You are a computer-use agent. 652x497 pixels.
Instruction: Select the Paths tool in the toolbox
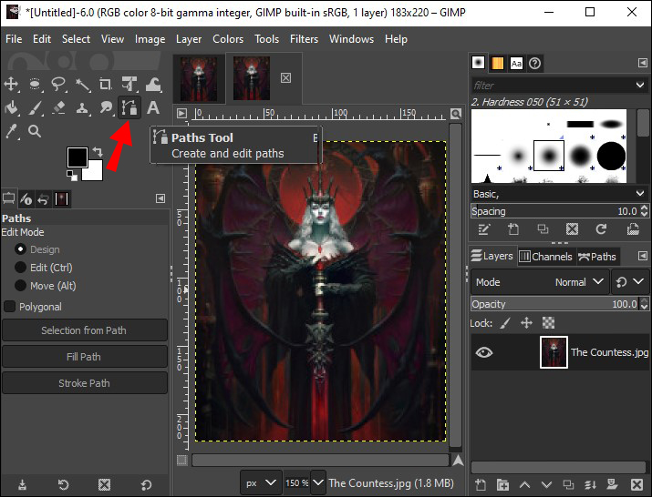(129, 108)
